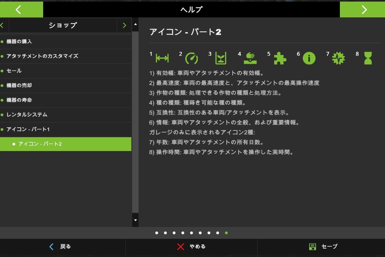Click the アイコン - パート2 heading

(185, 32)
